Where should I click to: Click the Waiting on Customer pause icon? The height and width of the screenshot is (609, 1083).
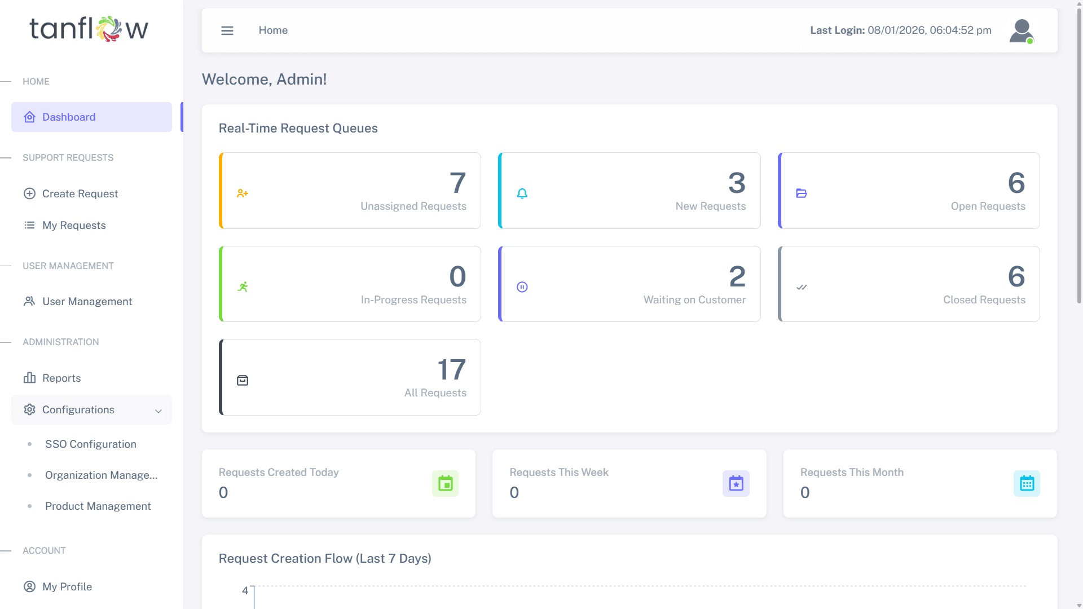[x=522, y=286]
